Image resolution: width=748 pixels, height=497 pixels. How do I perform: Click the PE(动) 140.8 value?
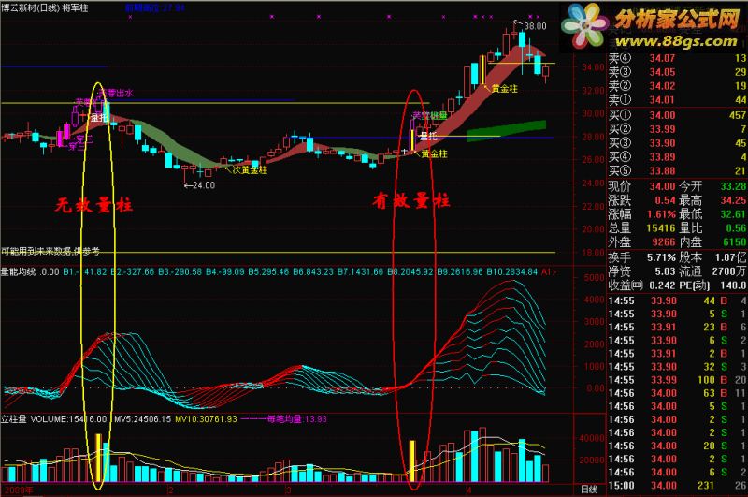[733, 285]
